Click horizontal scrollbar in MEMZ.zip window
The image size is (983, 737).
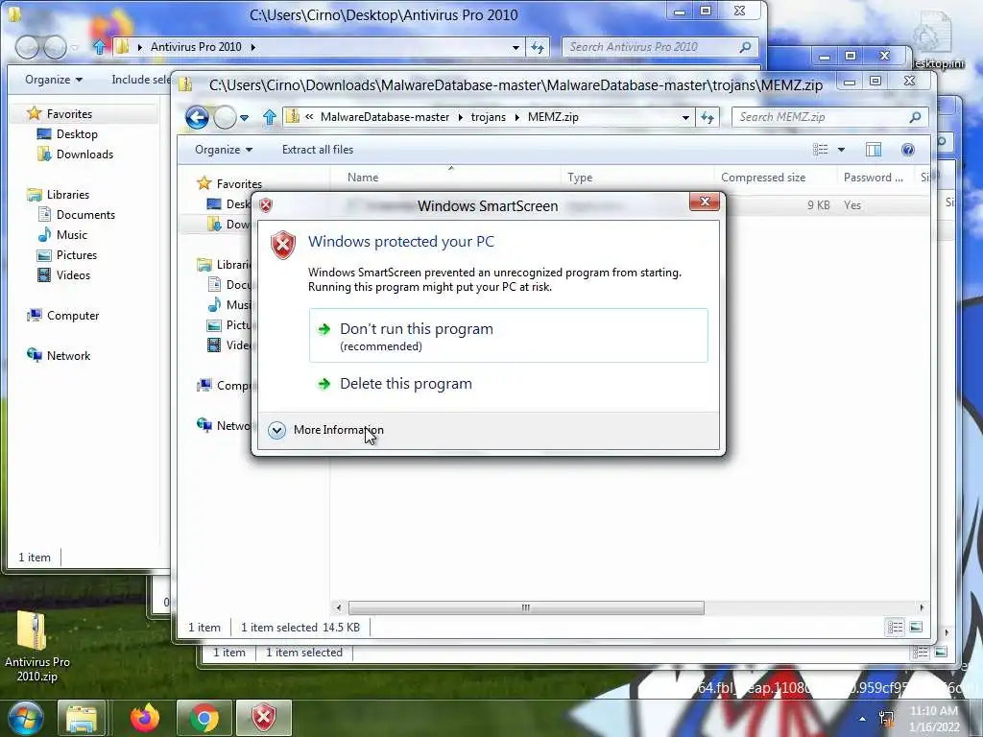coord(525,607)
